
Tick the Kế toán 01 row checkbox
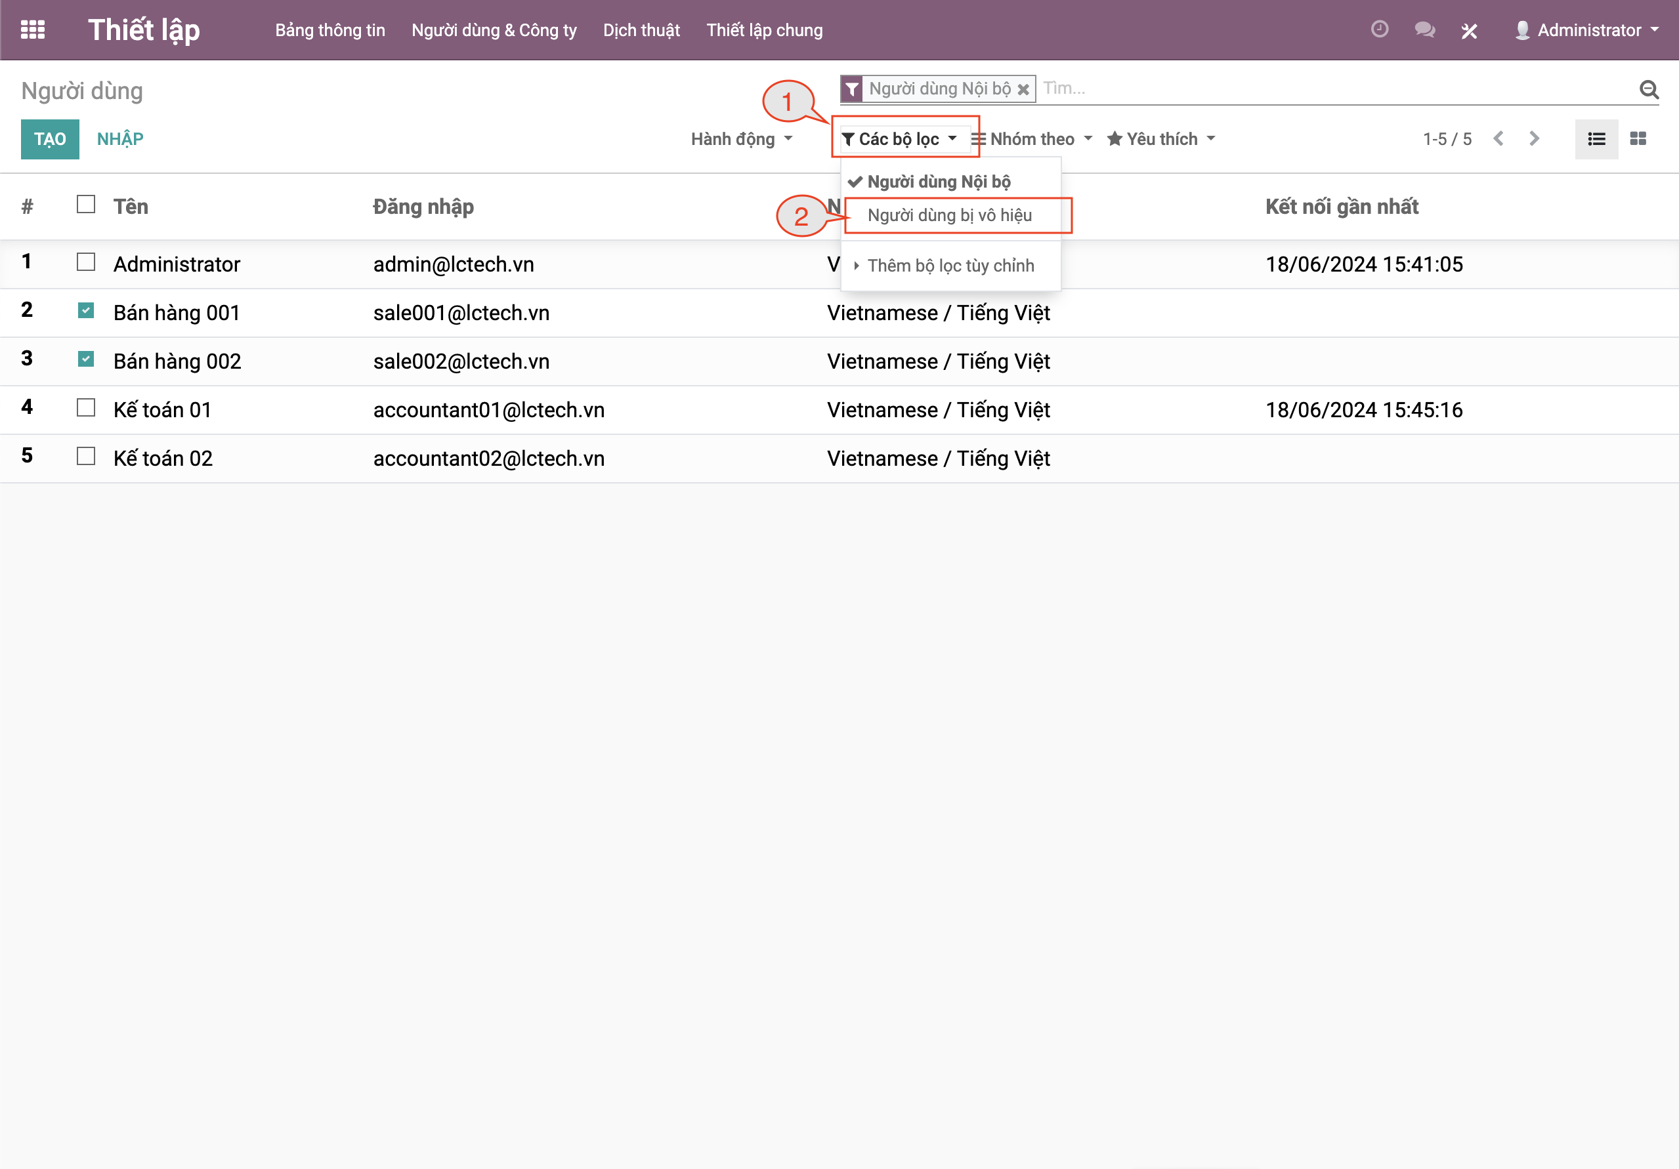click(85, 408)
